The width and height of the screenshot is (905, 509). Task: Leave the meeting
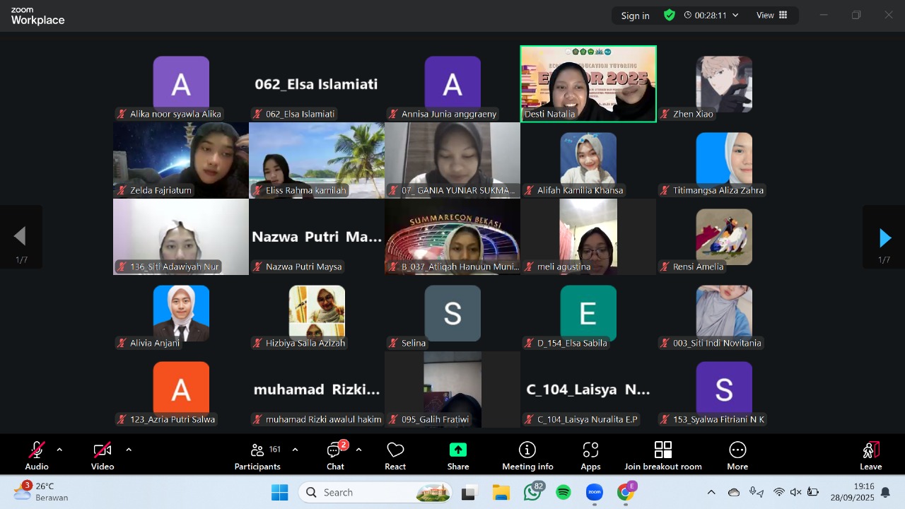tap(870, 456)
